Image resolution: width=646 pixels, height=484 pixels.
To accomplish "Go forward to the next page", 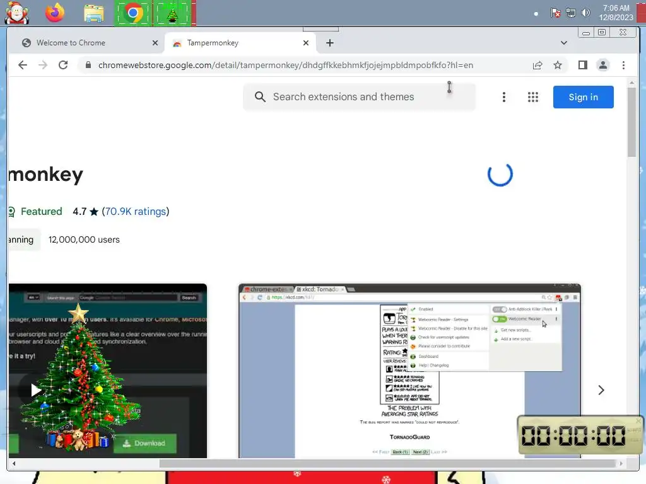I will tap(43, 65).
